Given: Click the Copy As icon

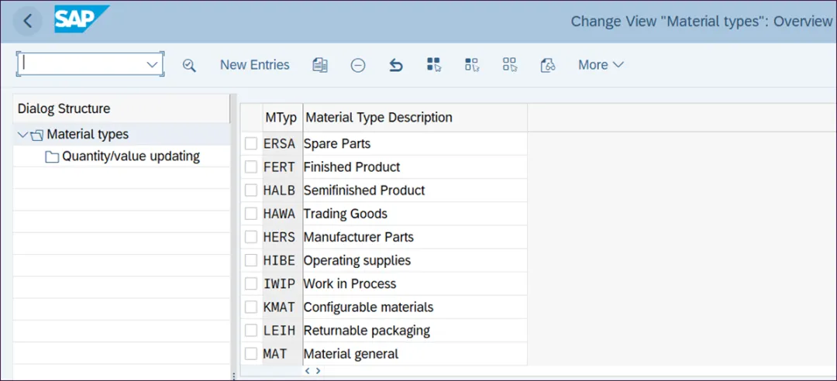Looking at the screenshot, I should [x=320, y=65].
